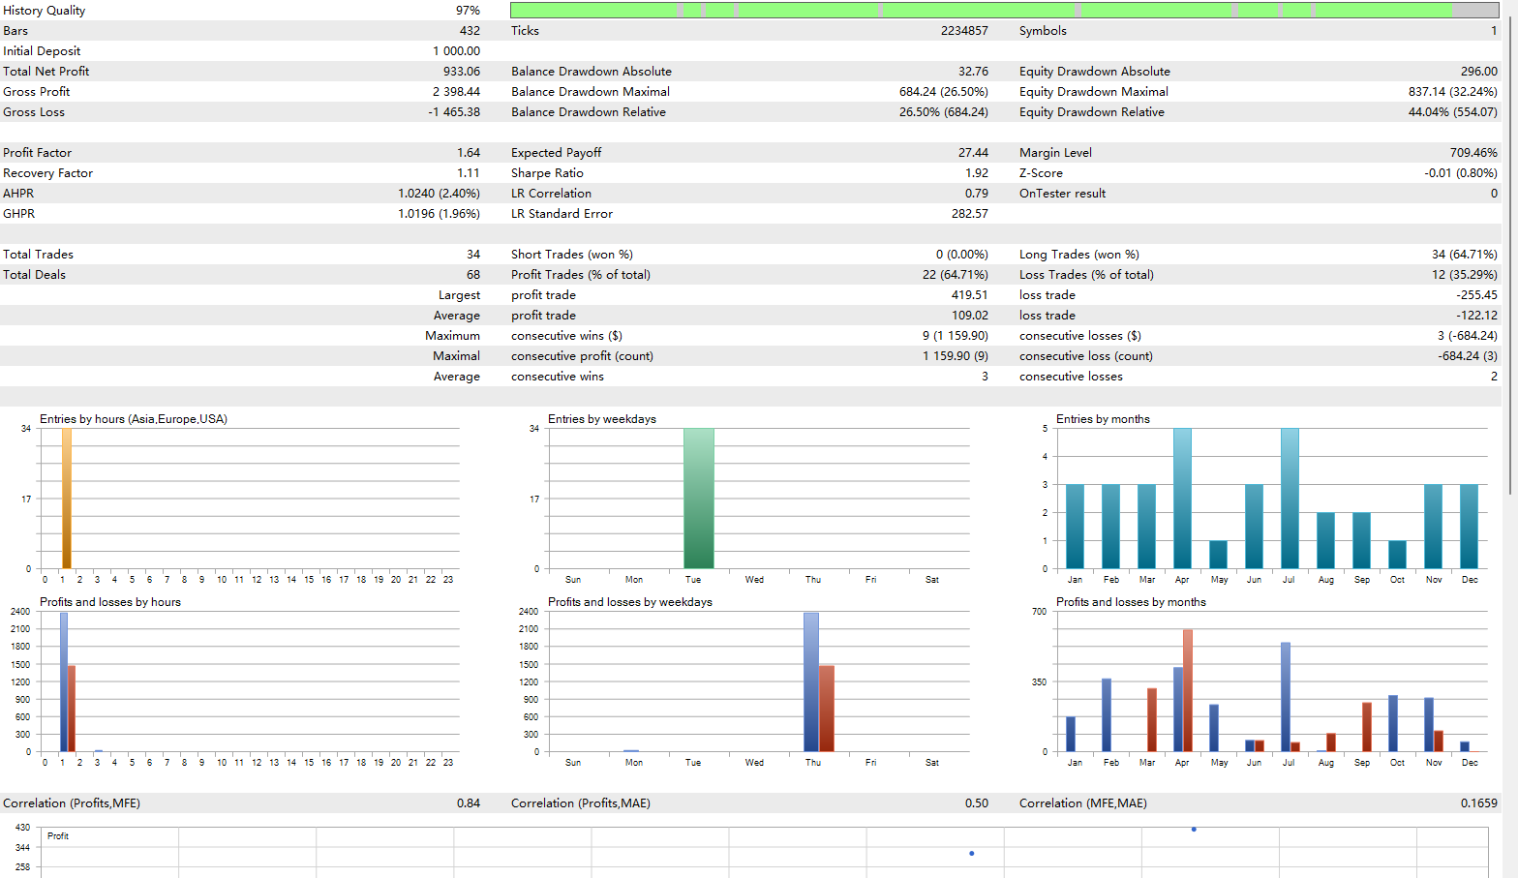Click the Z-Score value -0.01 (0.80%)
The width and height of the screenshot is (1518, 878).
[x=1461, y=172]
